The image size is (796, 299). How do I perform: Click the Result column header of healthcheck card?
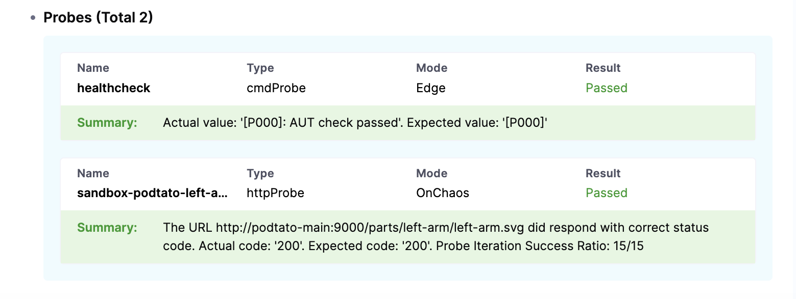pos(603,68)
